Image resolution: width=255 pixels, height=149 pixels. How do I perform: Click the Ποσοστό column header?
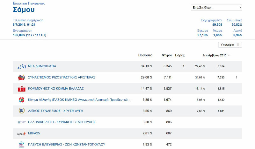(145, 55)
